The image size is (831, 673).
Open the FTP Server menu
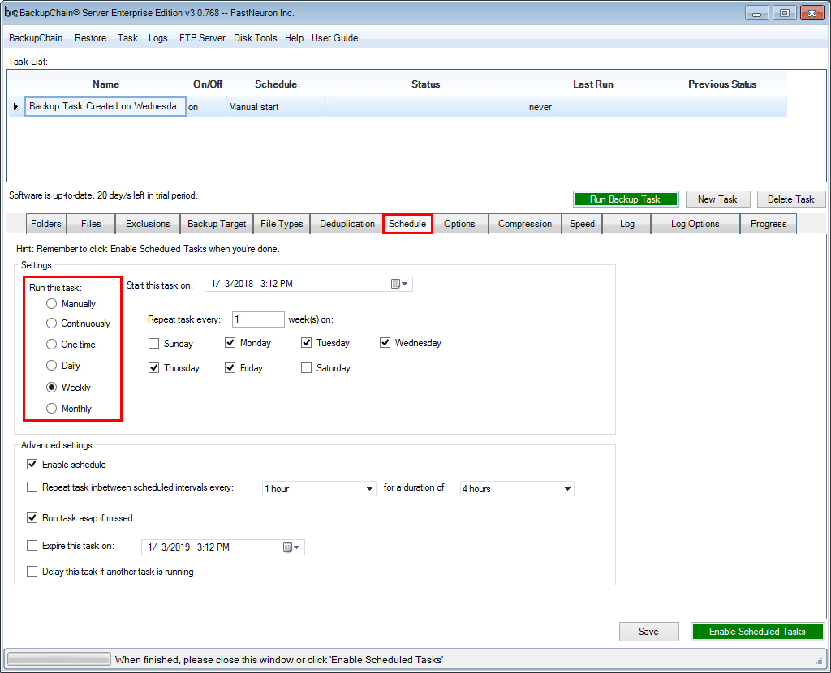202,38
